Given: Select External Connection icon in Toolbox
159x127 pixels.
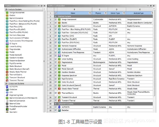Looking at the screenshot, I should (7, 101).
